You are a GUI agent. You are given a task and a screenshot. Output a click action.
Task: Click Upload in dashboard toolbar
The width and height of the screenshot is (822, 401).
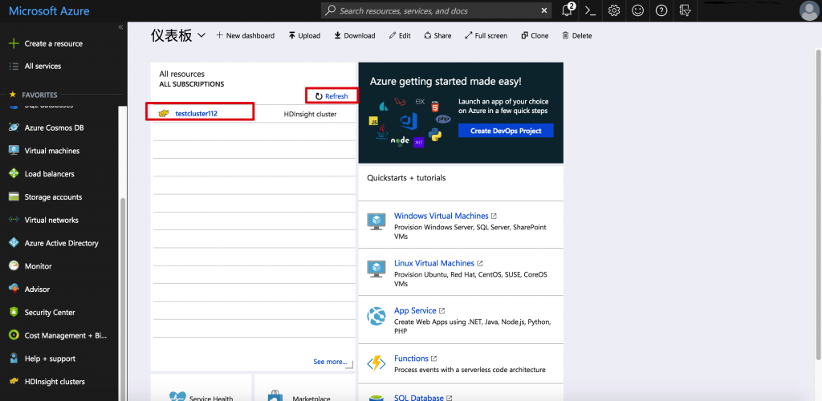[304, 35]
